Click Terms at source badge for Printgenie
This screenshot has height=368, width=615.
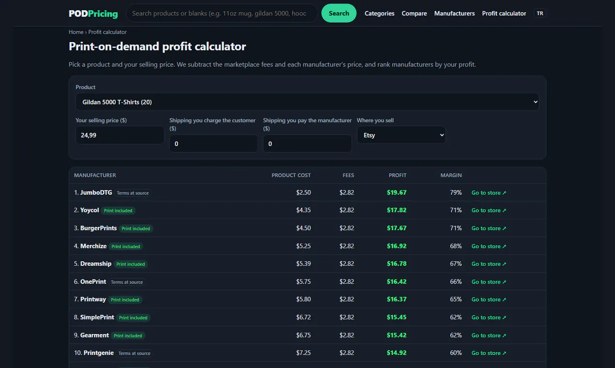point(135,353)
